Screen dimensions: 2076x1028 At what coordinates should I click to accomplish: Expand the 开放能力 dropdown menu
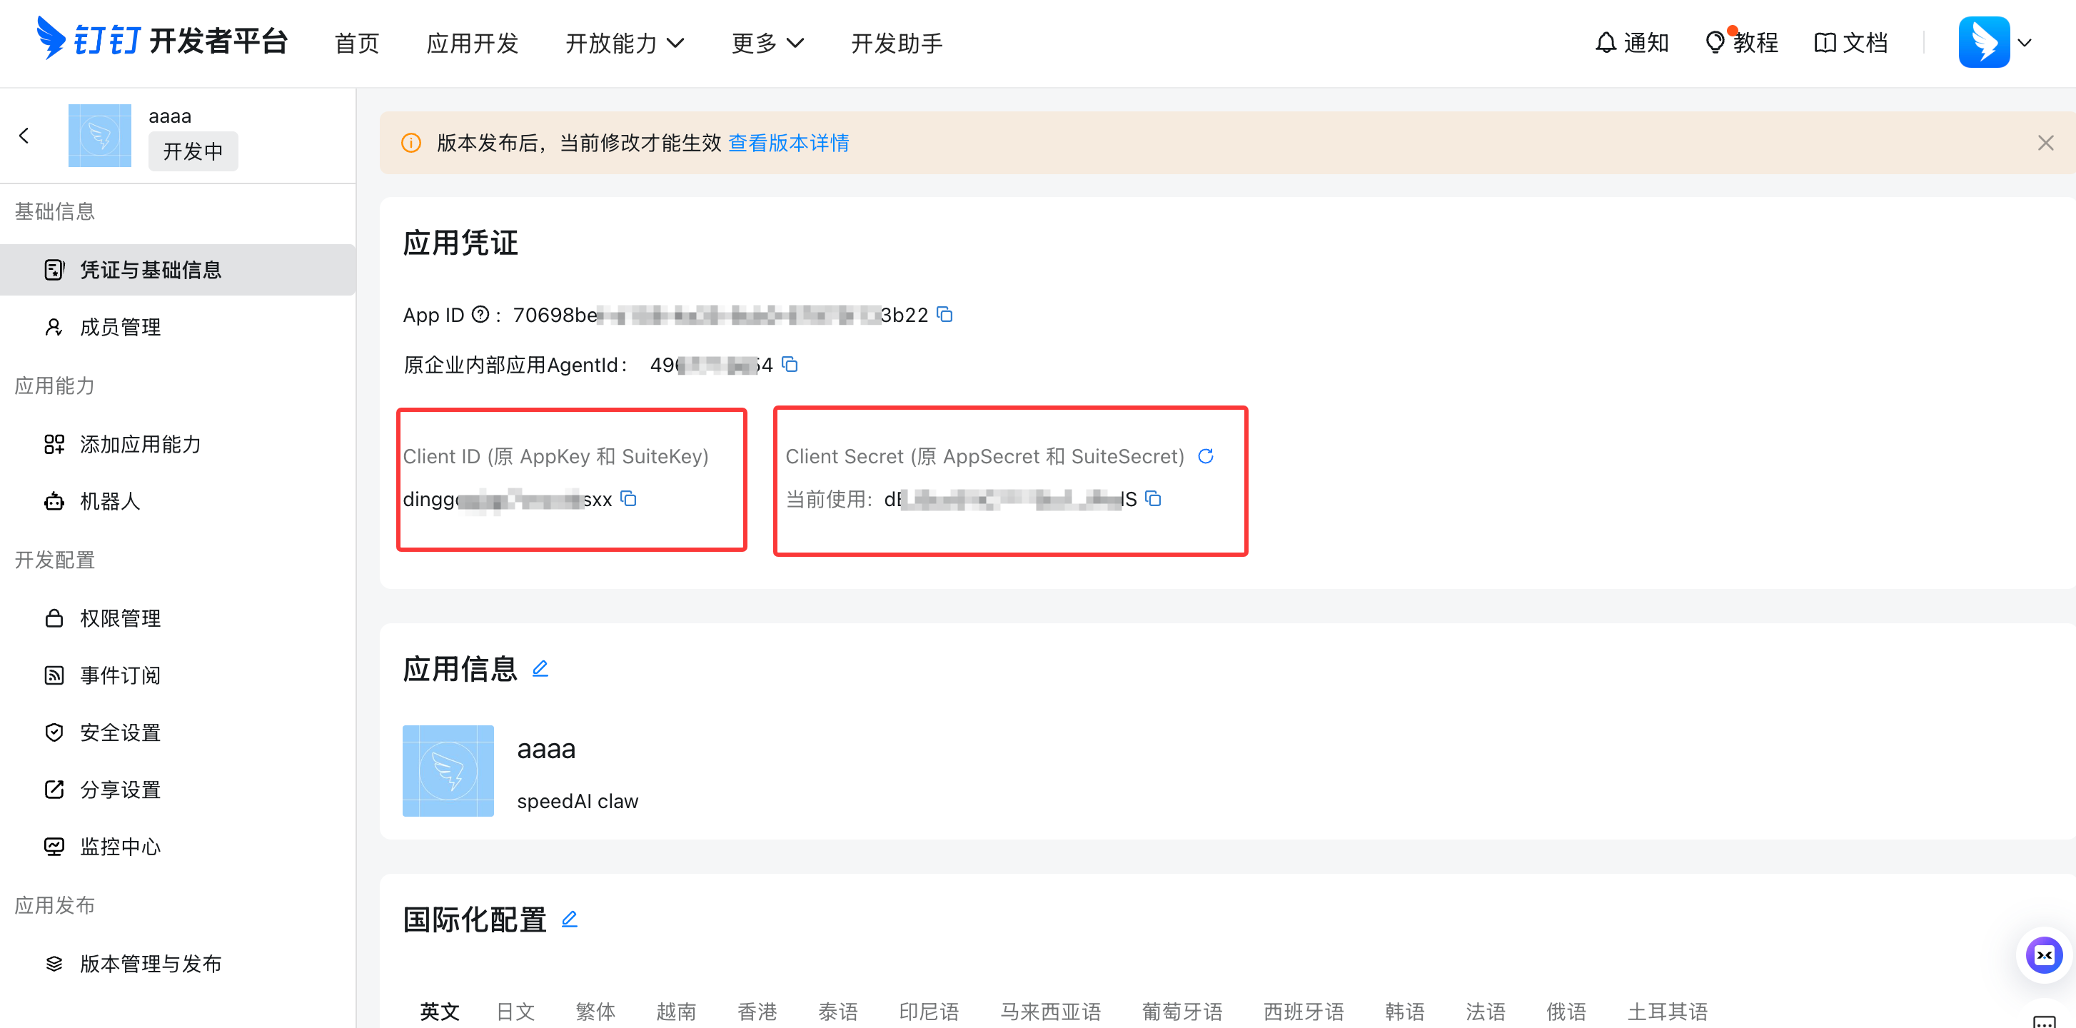pyautogui.click(x=625, y=43)
